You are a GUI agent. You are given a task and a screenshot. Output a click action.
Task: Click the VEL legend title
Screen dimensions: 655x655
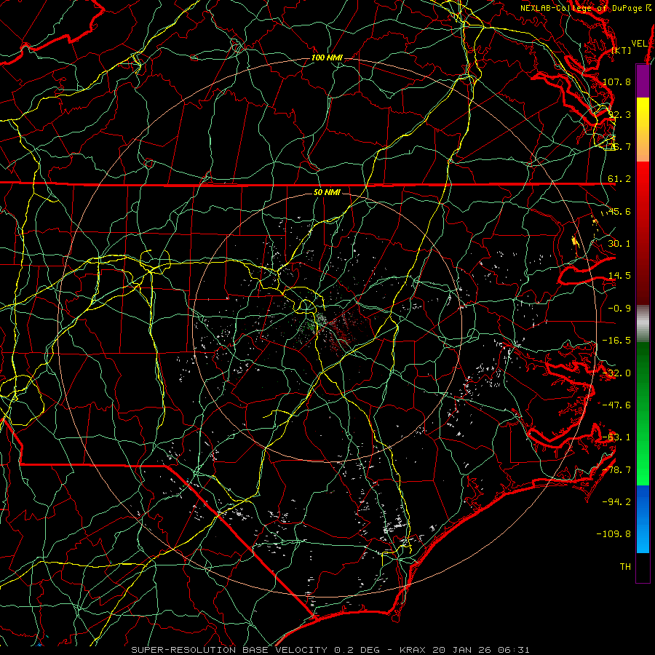[x=639, y=44]
